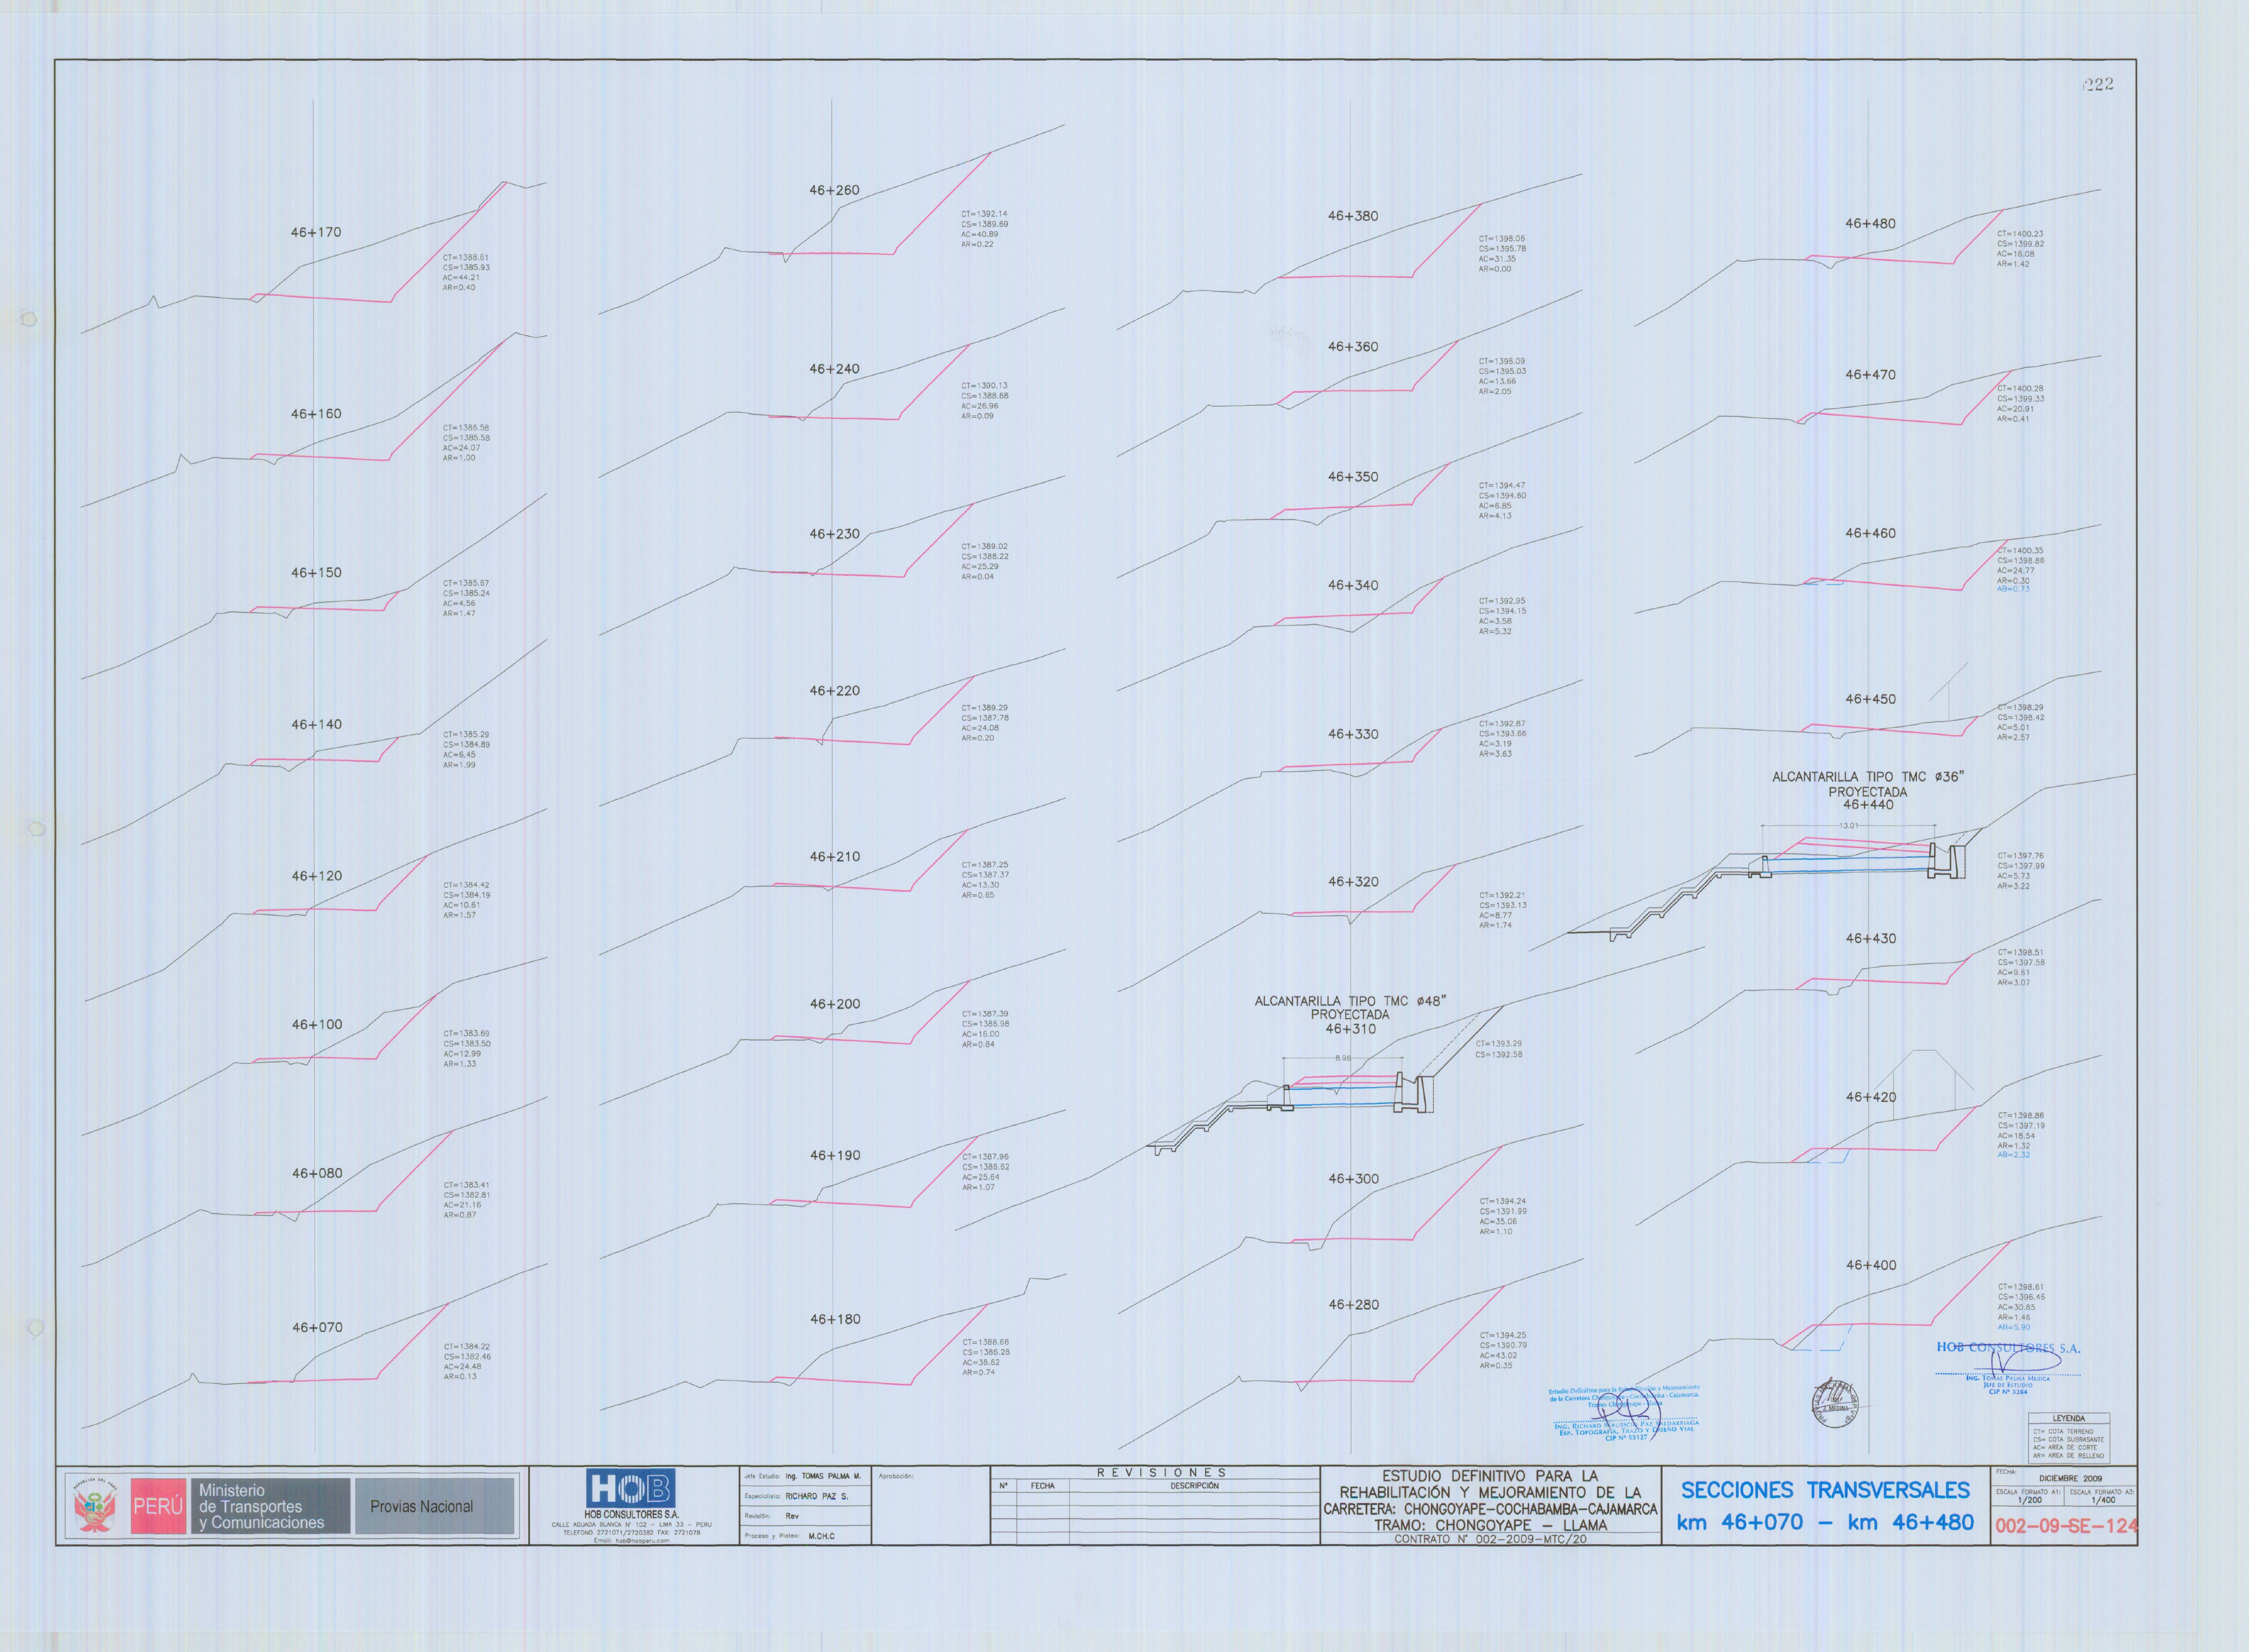
Task: Click the 13.01 culvert dimension label
Action: (x=1848, y=826)
